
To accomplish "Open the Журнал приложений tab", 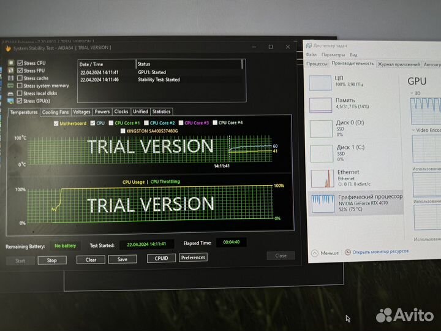I will click(x=399, y=64).
